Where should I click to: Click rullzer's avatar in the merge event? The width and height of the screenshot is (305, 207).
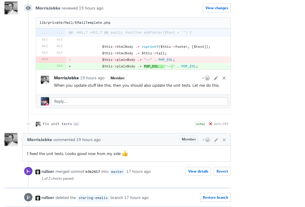coord(38,172)
